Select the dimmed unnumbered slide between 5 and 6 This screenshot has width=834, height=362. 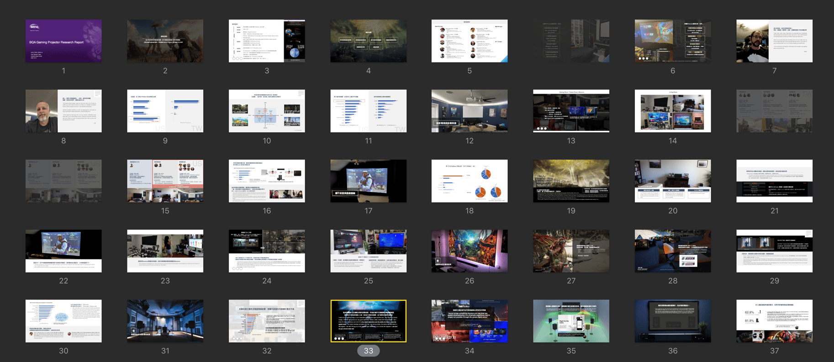(571, 41)
